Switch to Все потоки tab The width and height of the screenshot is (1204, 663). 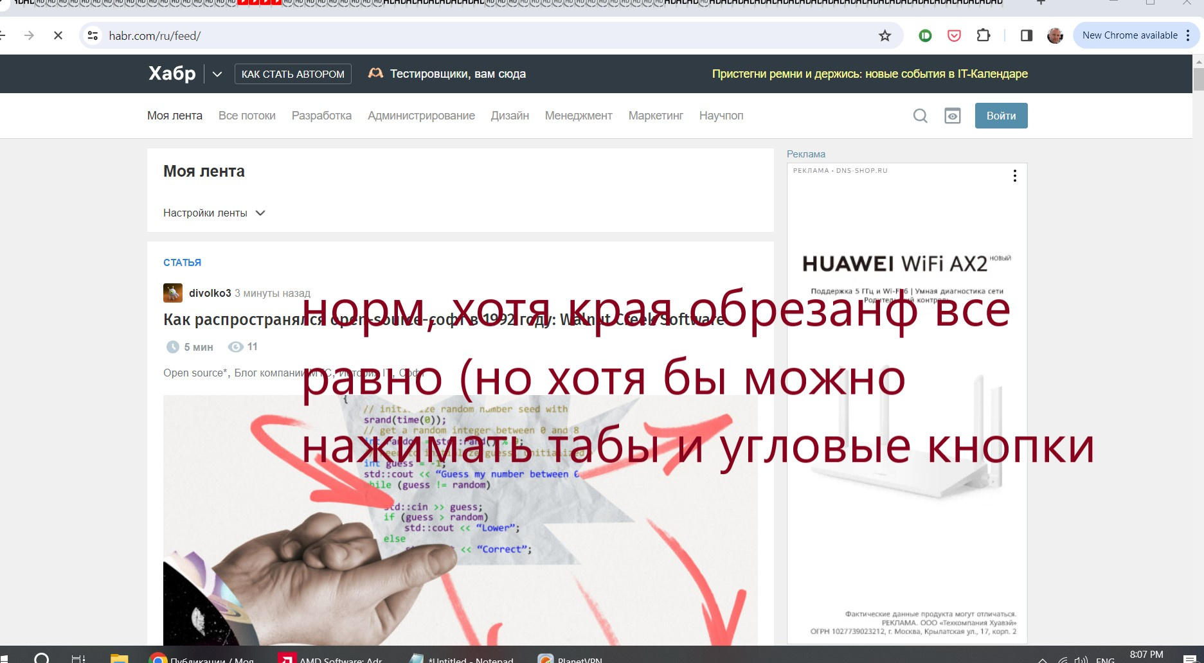pyautogui.click(x=247, y=116)
